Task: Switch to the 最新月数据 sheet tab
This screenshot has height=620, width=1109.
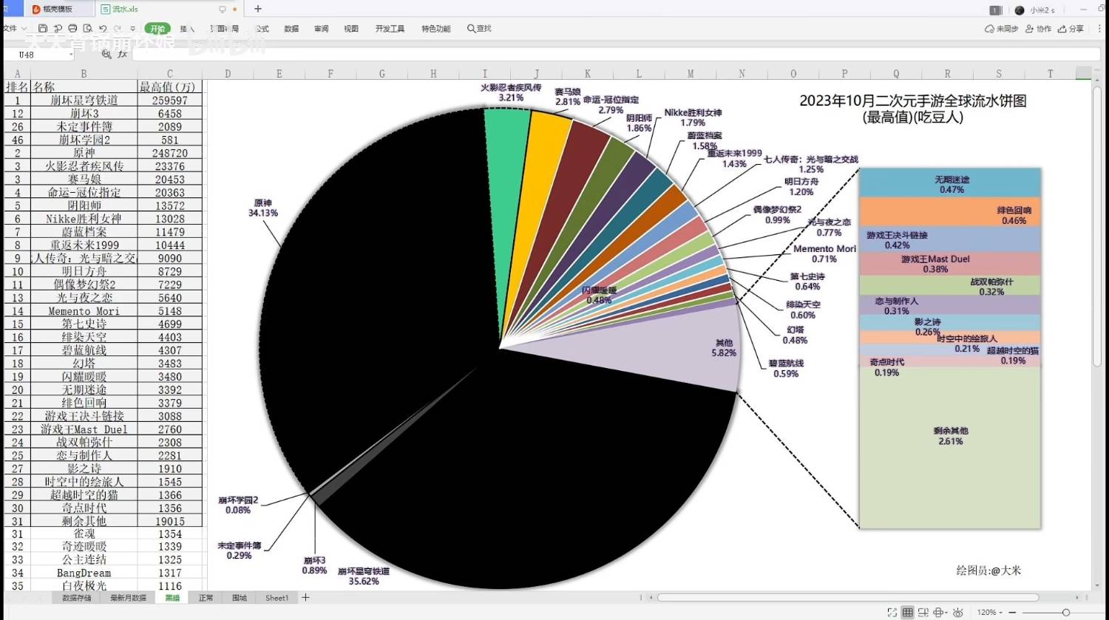Action: coord(128,598)
